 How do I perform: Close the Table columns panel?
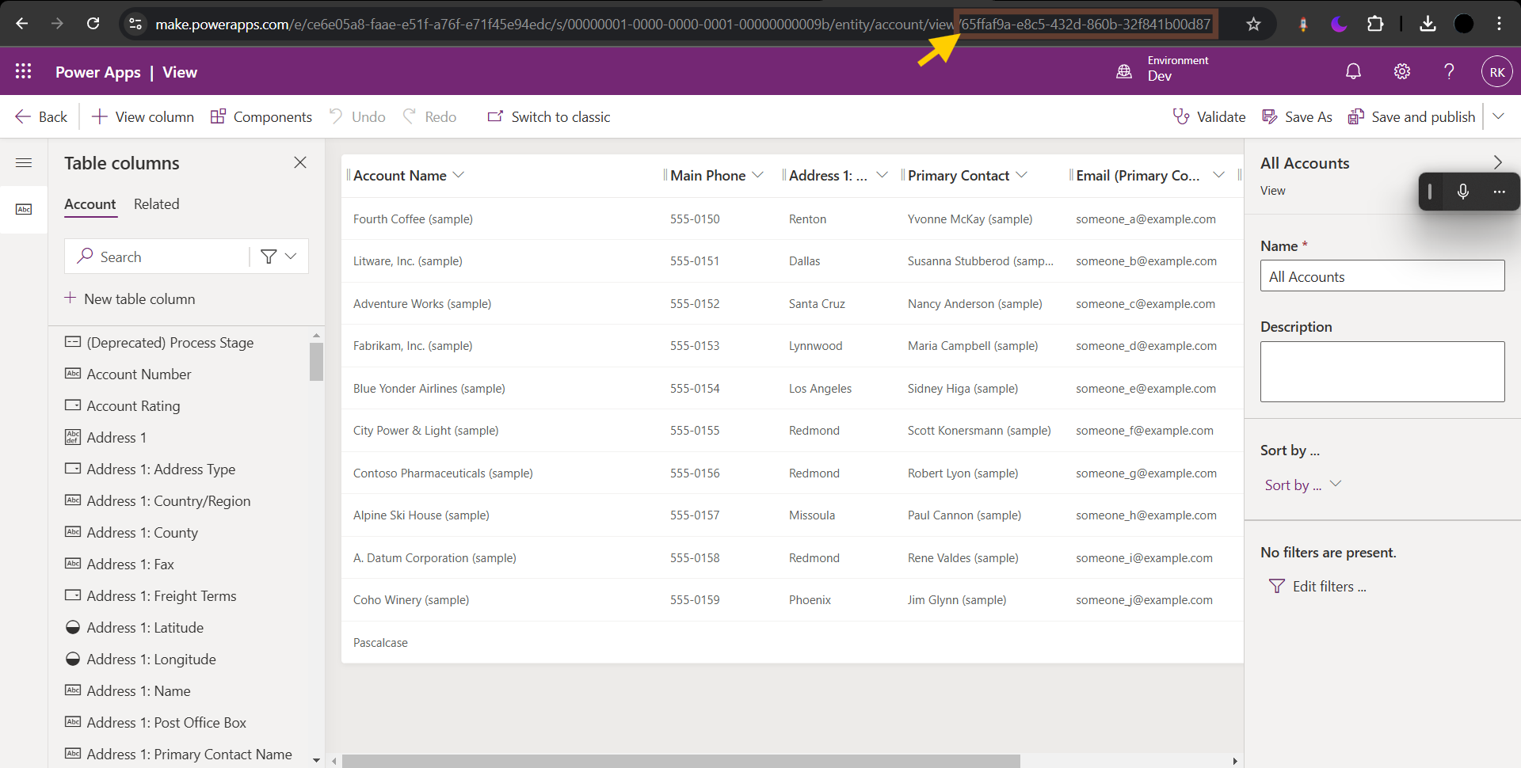[300, 162]
